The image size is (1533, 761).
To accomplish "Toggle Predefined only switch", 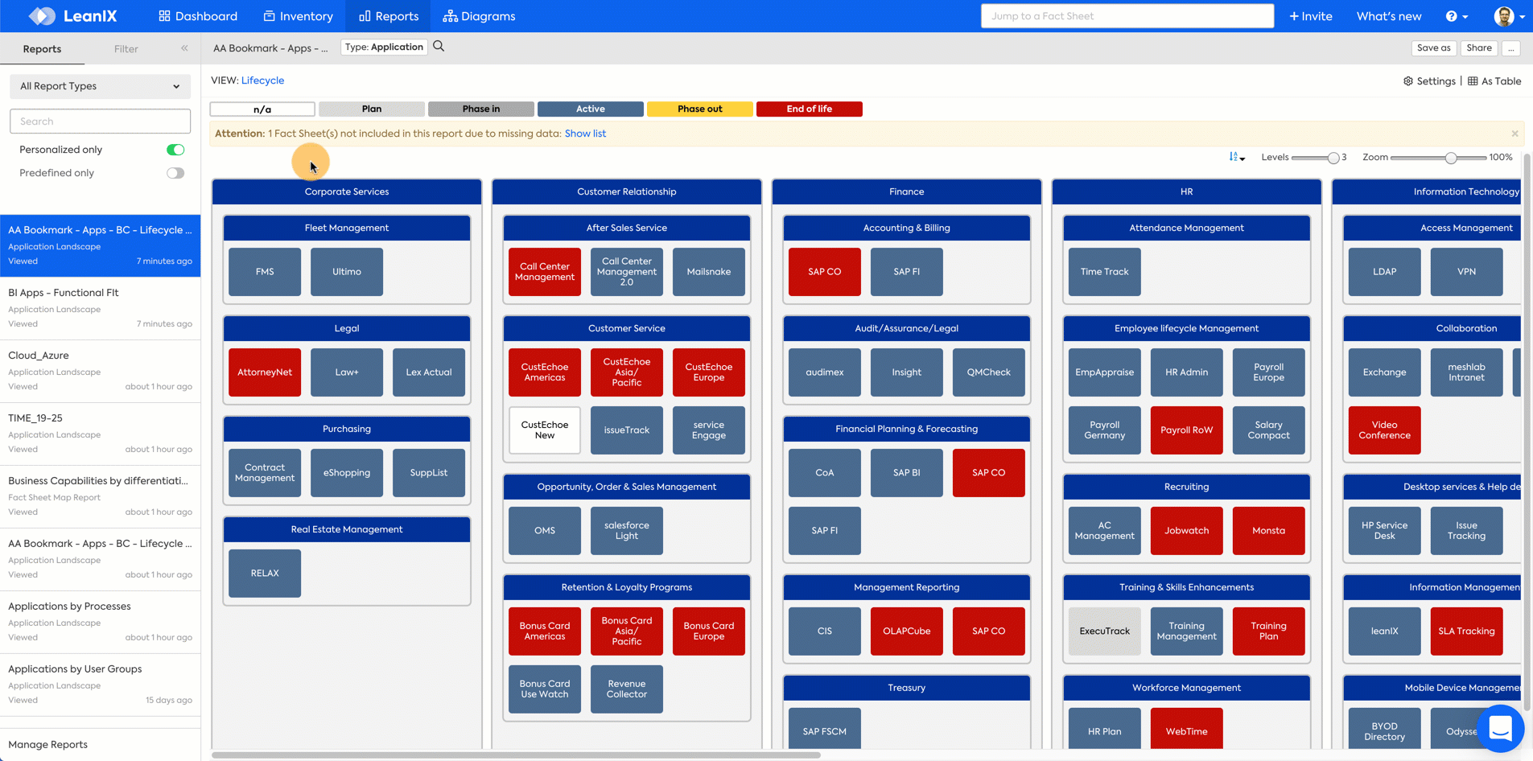I will tap(175, 173).
